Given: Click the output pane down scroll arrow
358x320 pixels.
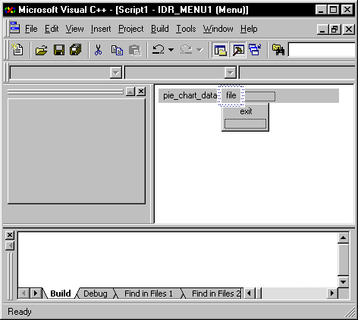Looking at the screenshot, I should tap(343, 281).
